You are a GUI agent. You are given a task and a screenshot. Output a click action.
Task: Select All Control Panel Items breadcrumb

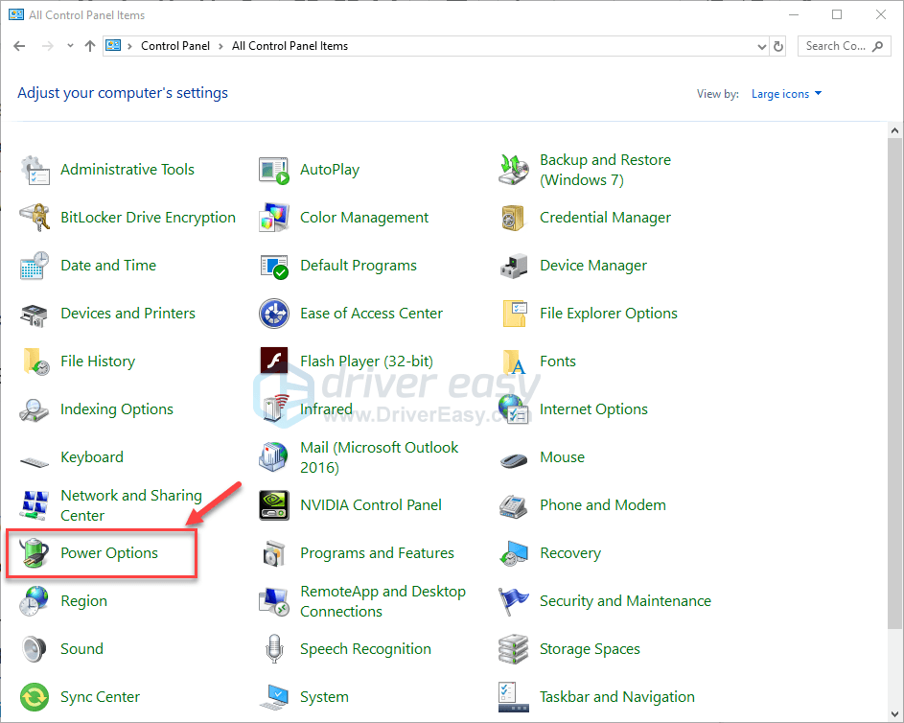tap(290, 46)
